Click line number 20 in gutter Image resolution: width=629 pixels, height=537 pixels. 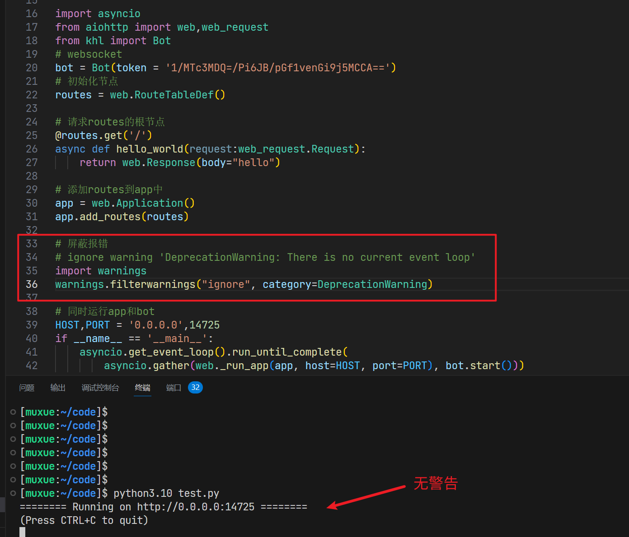point(32,68)
